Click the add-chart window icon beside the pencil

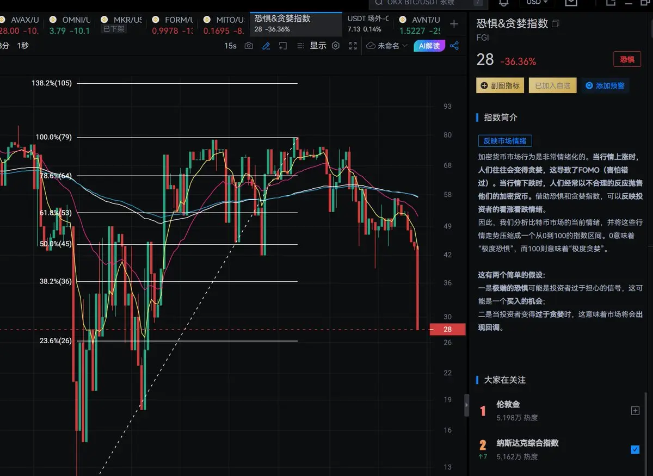283,46
